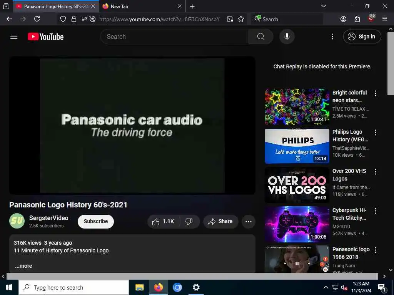Open SergsterVideo channel avatar
This screenshot has height=295, width=394.
coord(17,221)
